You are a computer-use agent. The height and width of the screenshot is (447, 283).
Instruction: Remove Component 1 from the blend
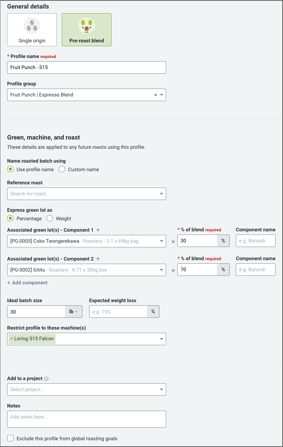(173, 241)
